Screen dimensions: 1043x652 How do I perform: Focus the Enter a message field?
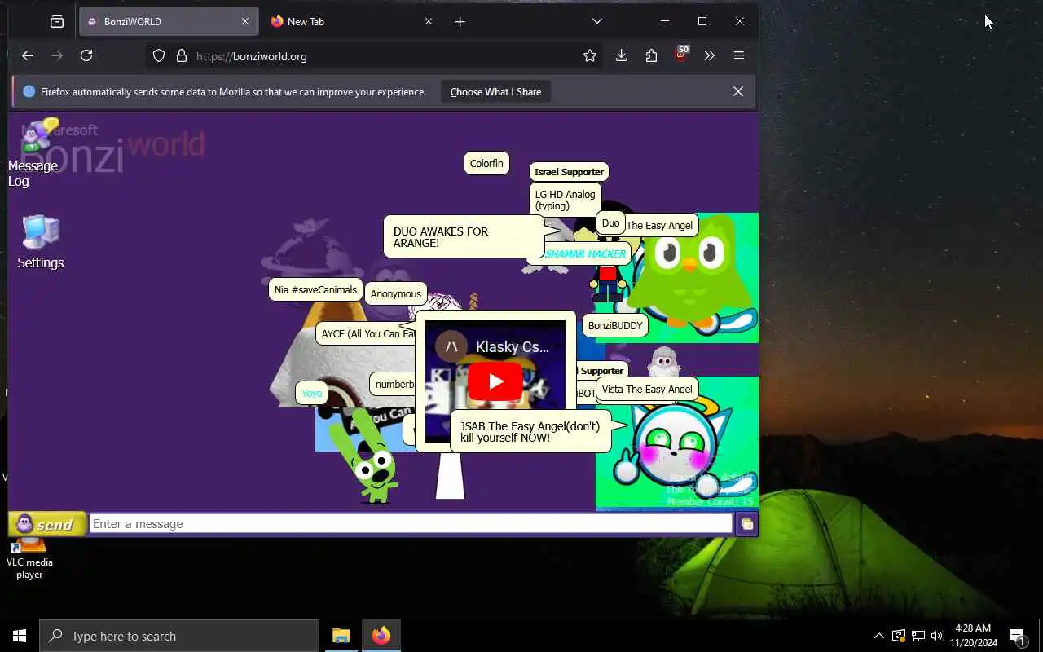[x=411, y=524]
